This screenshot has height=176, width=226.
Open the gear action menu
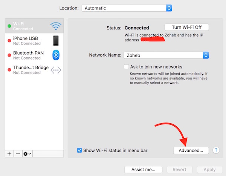(x=27, y=154)
